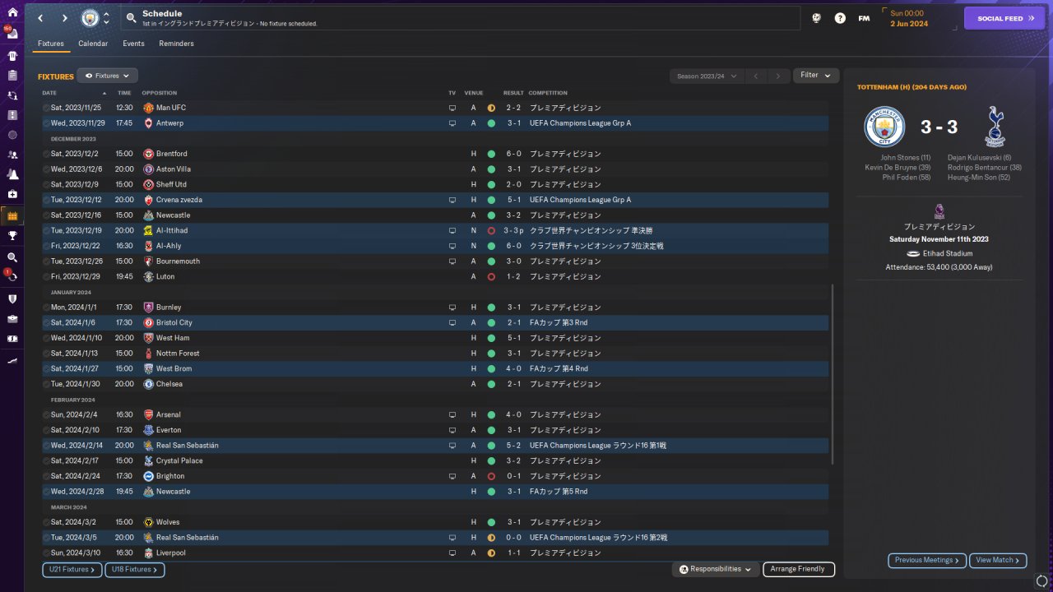The image size is (1053, 592).
Task: Click the 6 - 0 result for Brentford
Action: coord(513,154)
